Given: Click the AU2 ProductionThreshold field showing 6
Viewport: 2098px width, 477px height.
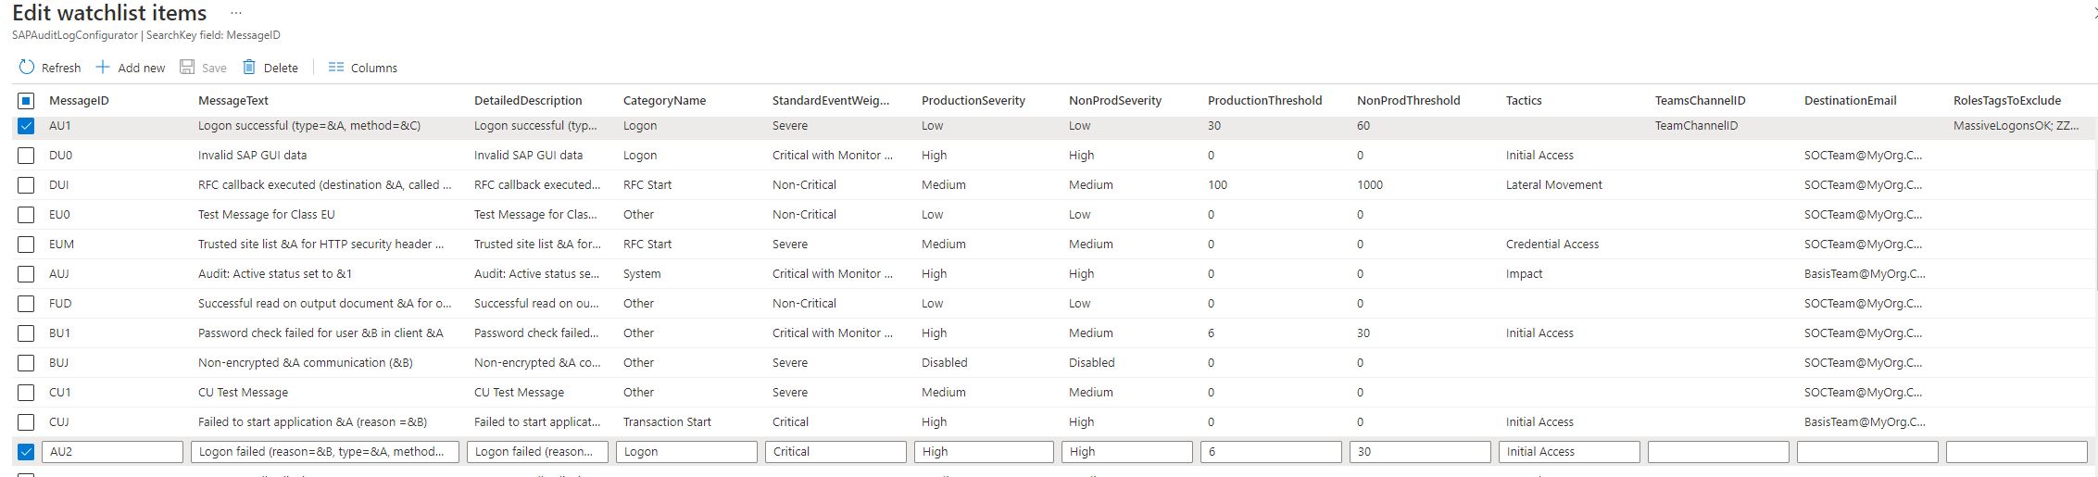Looking at the screenshot, I should coord(1271,452).
